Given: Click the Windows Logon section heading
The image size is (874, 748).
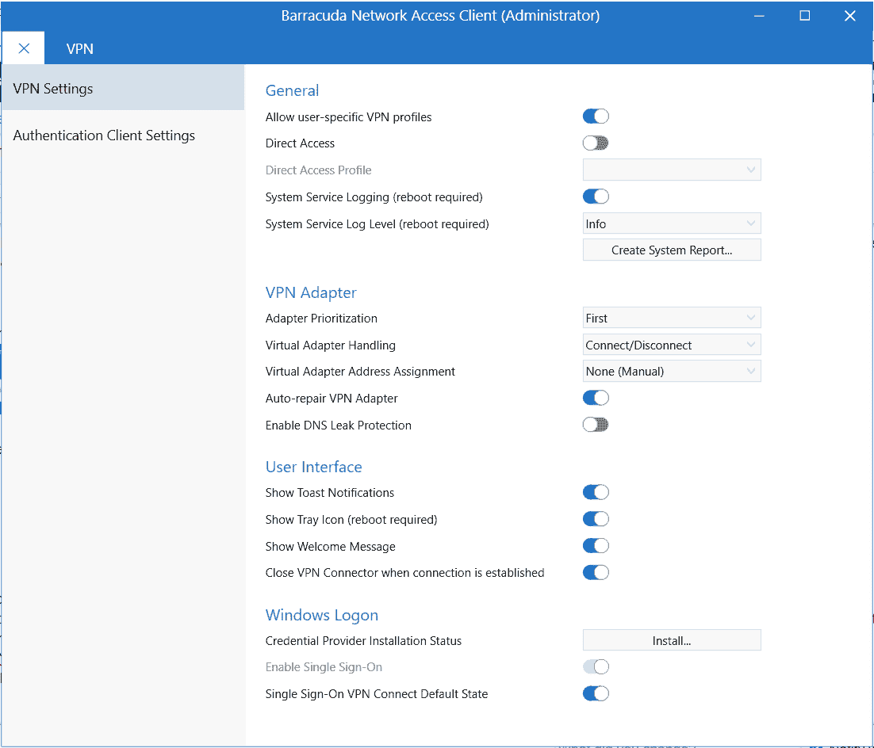Looking at the screenshot, I should (322, 615).
